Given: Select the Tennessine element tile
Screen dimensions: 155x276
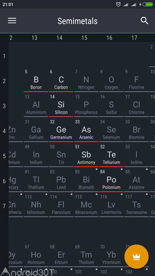Looking at the screenshot, I should [137, 205].
